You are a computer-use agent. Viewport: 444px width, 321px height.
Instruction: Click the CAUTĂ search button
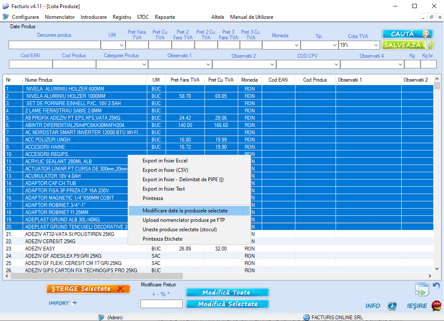407,34
